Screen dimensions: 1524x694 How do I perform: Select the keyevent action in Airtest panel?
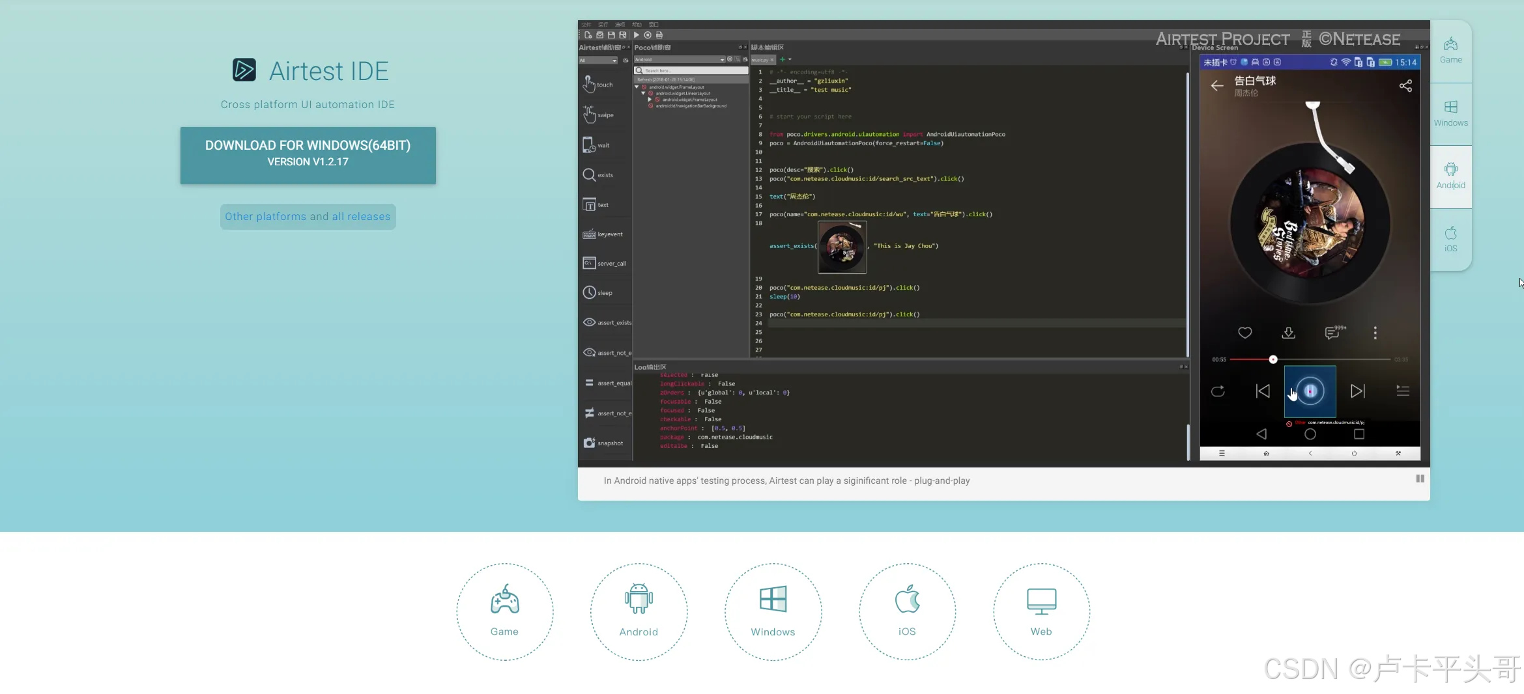pyautogui.click(x=603, y=234)
